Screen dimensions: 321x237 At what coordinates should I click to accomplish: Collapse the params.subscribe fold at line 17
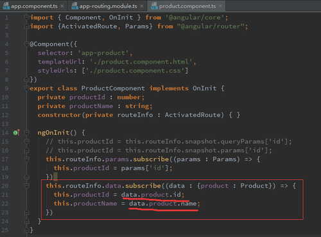[27, 159]
